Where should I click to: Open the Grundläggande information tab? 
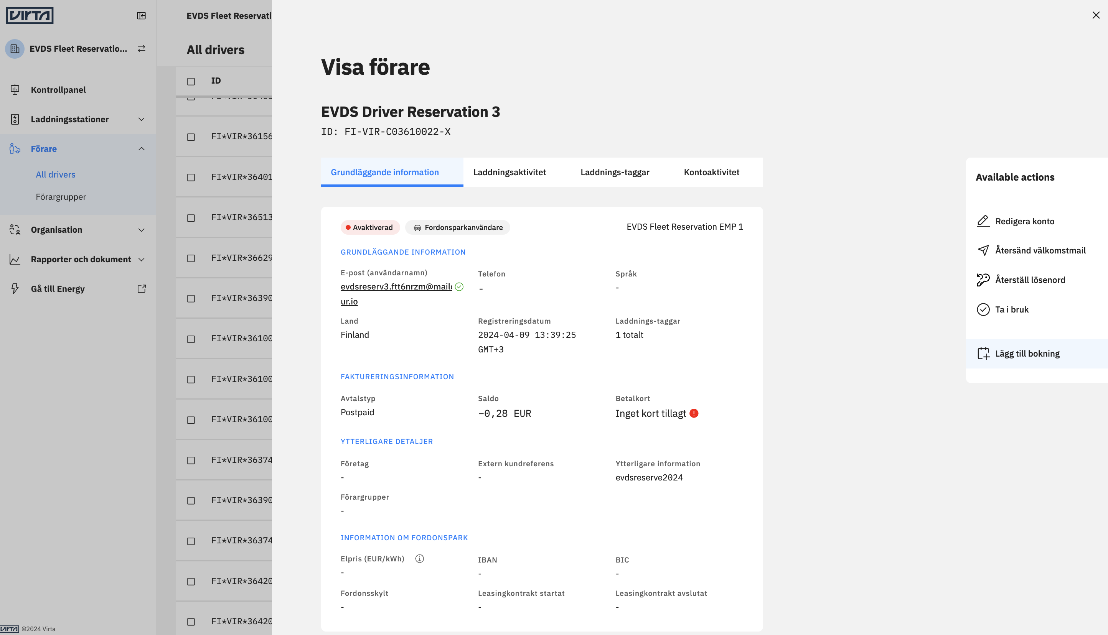pyautogui.click(x=392, y=172)
